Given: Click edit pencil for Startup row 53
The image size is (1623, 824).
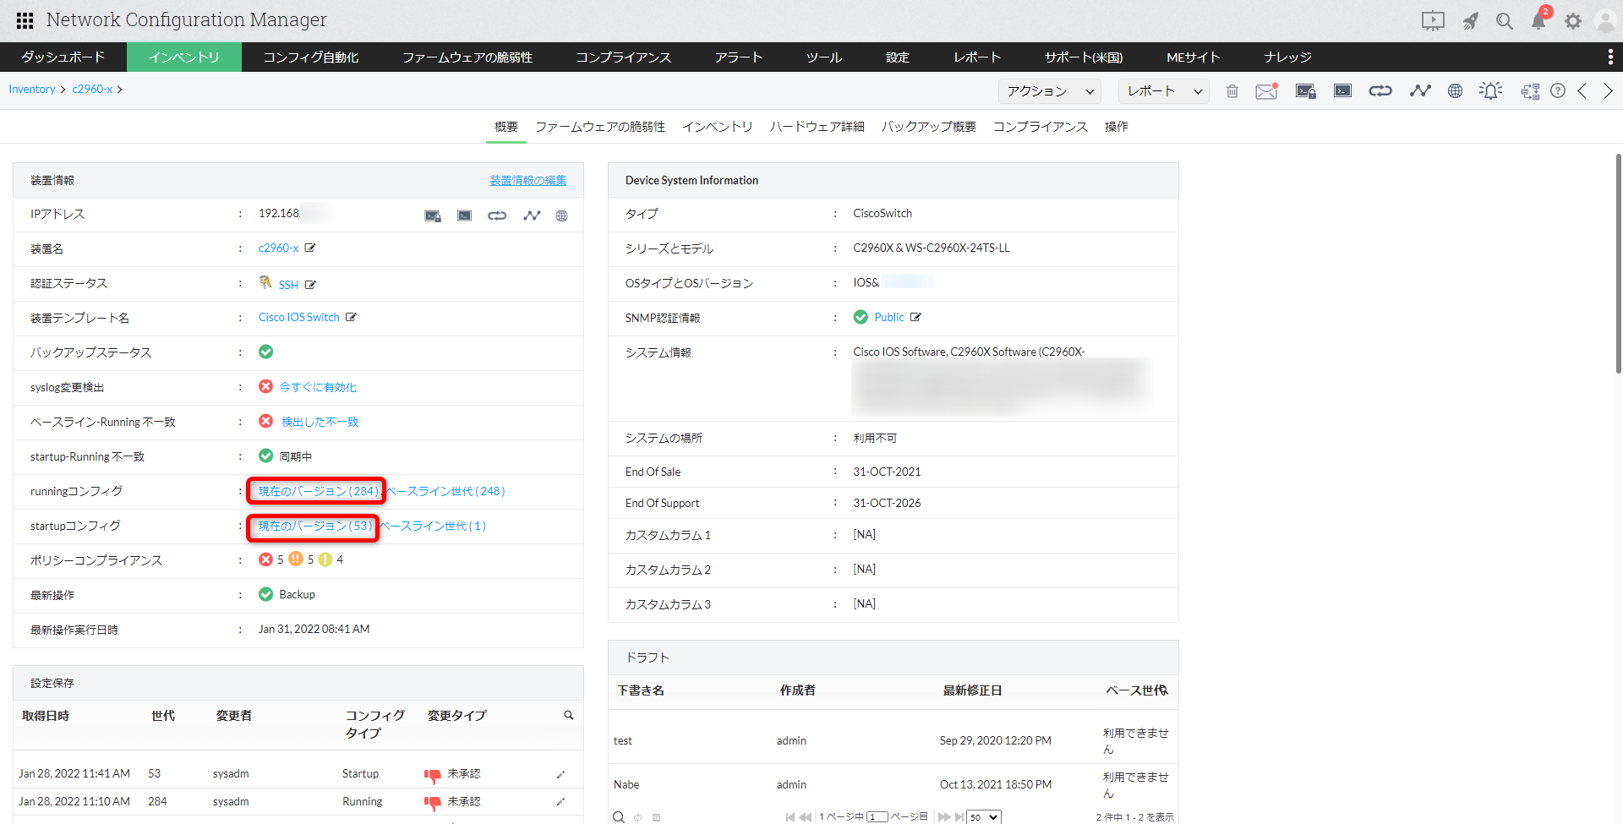Looking at the screenshot, I should tap(560, 774).
